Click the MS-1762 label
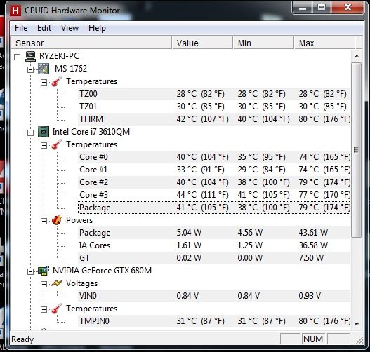This screenshot has width=370, height=352. (71, 69)
